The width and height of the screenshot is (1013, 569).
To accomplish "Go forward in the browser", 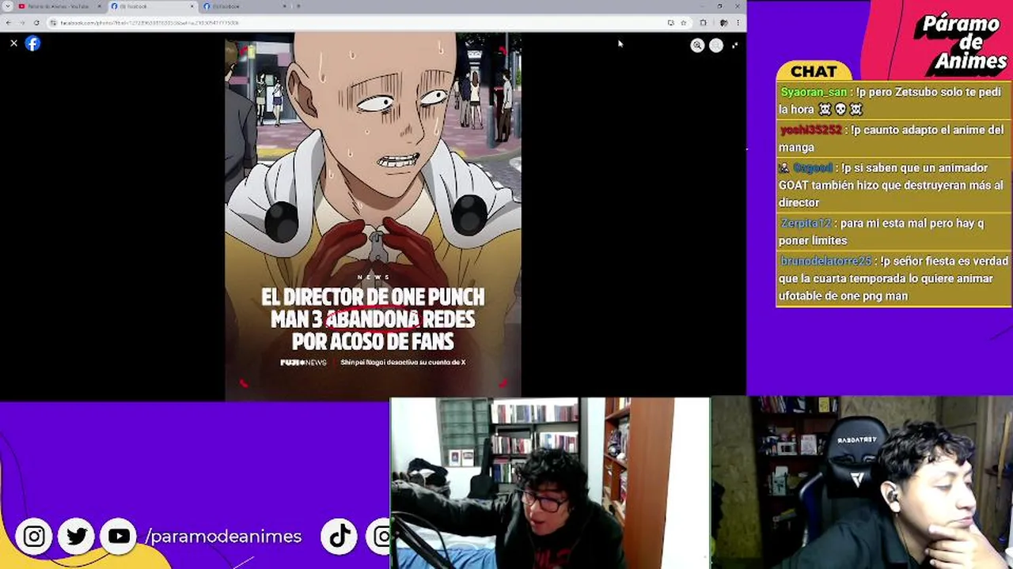I will pos(22,23).
